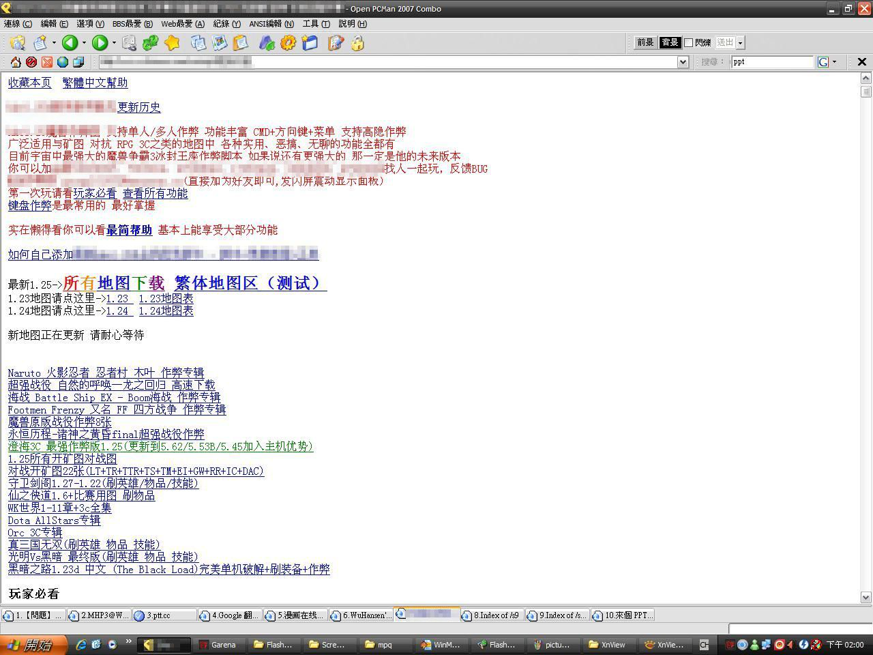This screenshot has height=655, width=873.
Task: Close the search bar with the X
Action: pos(861,62)
